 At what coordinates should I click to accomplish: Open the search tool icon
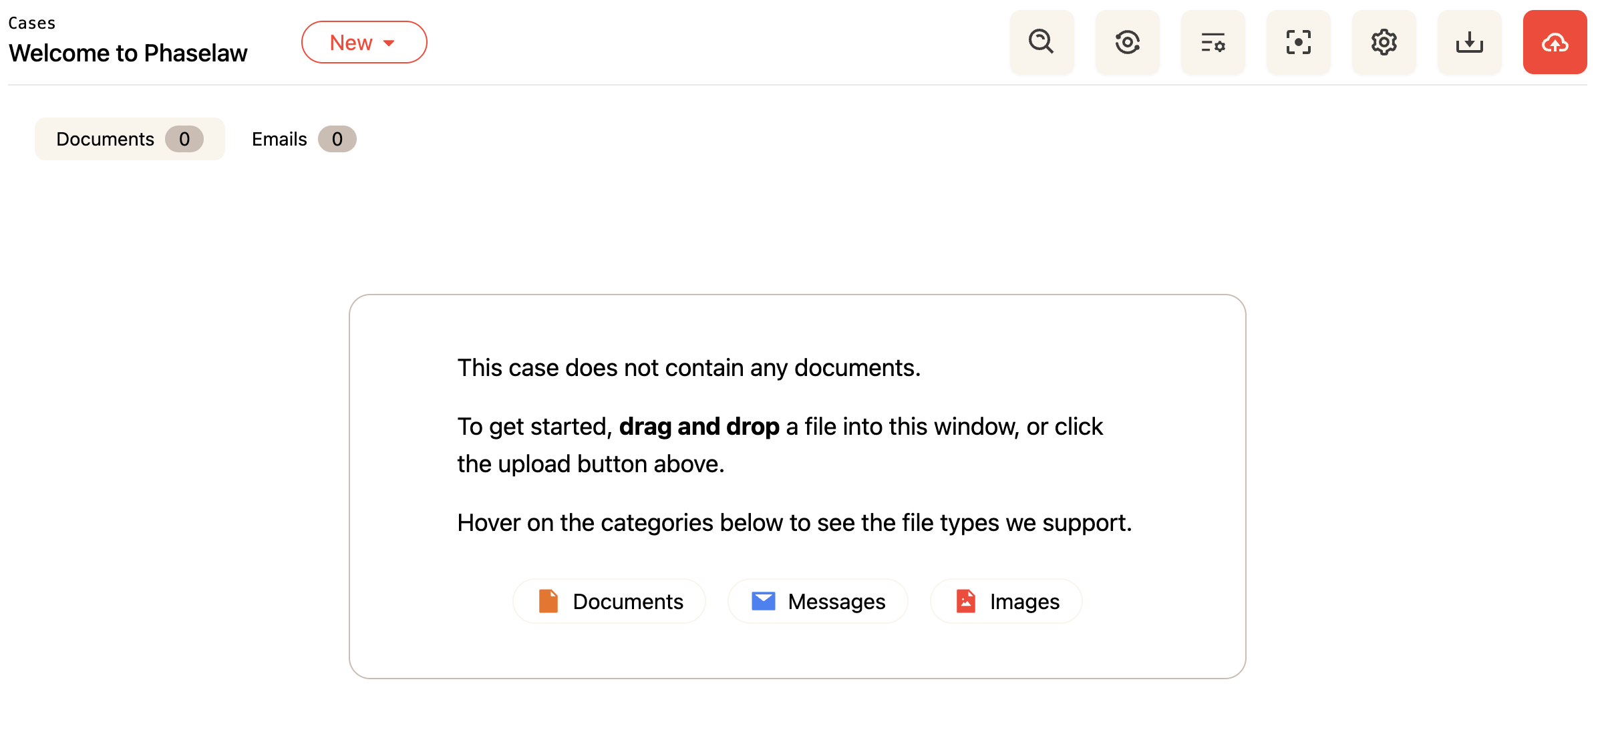click(x=1041, y=42)
